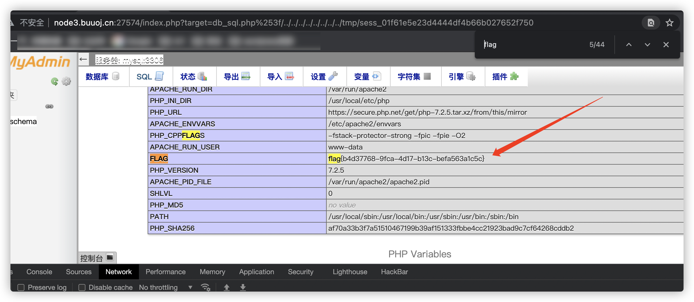This screenshot has width=694, height=302.
Task: Open the 控制台 console button
Action: pos(97,258)
